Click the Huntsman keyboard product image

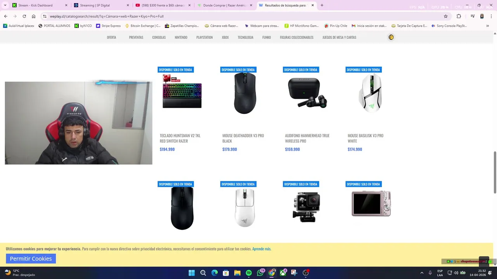[x=182, y=92]
